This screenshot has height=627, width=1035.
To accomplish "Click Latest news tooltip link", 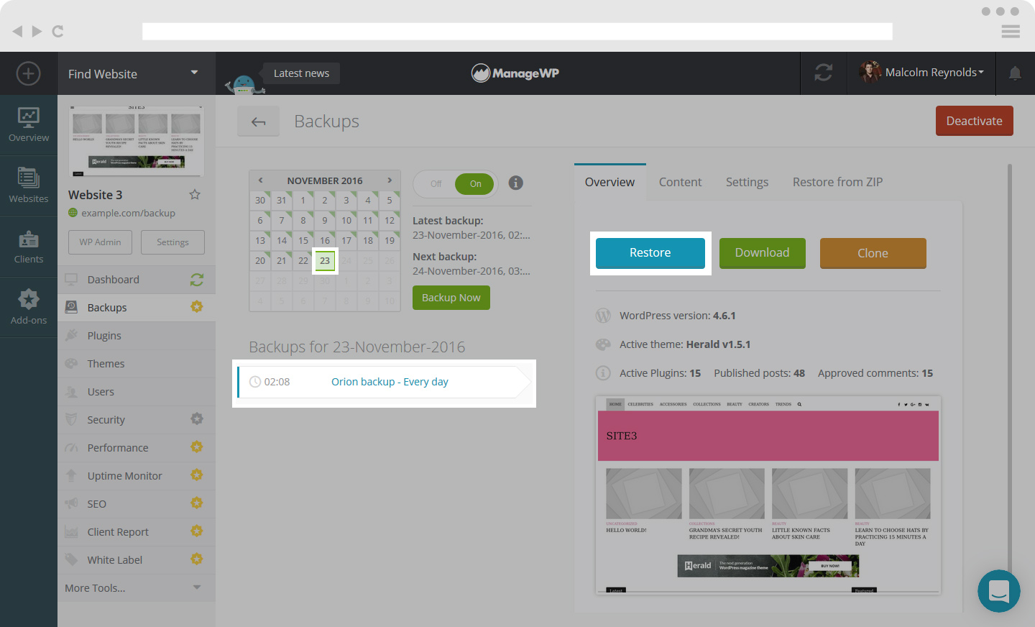I will click(301, 73).
